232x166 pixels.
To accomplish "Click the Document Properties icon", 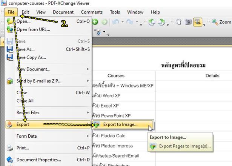I will coord(10,160).
